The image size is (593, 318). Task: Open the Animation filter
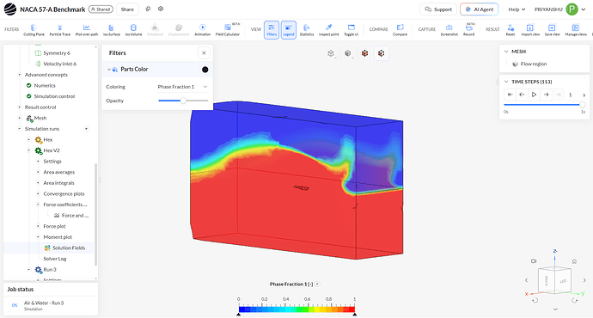click(x=202, y=30)
